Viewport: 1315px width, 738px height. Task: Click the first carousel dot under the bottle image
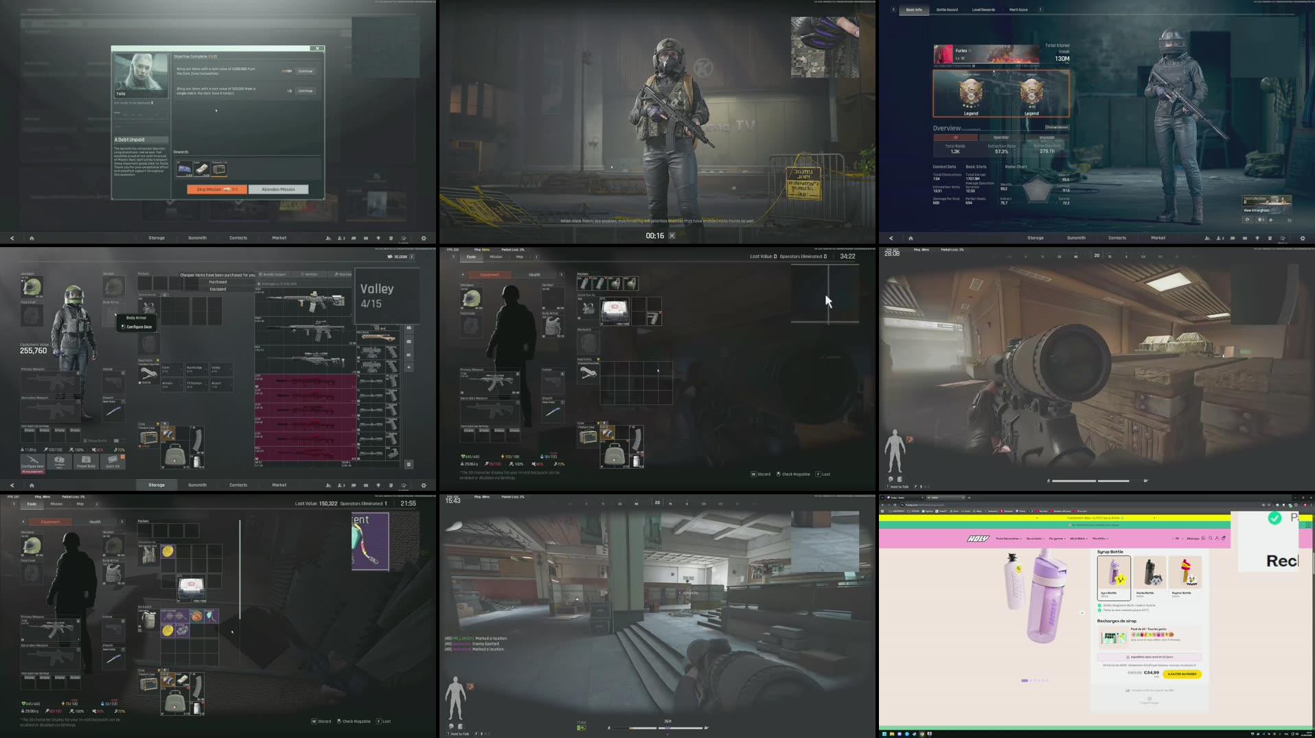[x=1025, y=680]
